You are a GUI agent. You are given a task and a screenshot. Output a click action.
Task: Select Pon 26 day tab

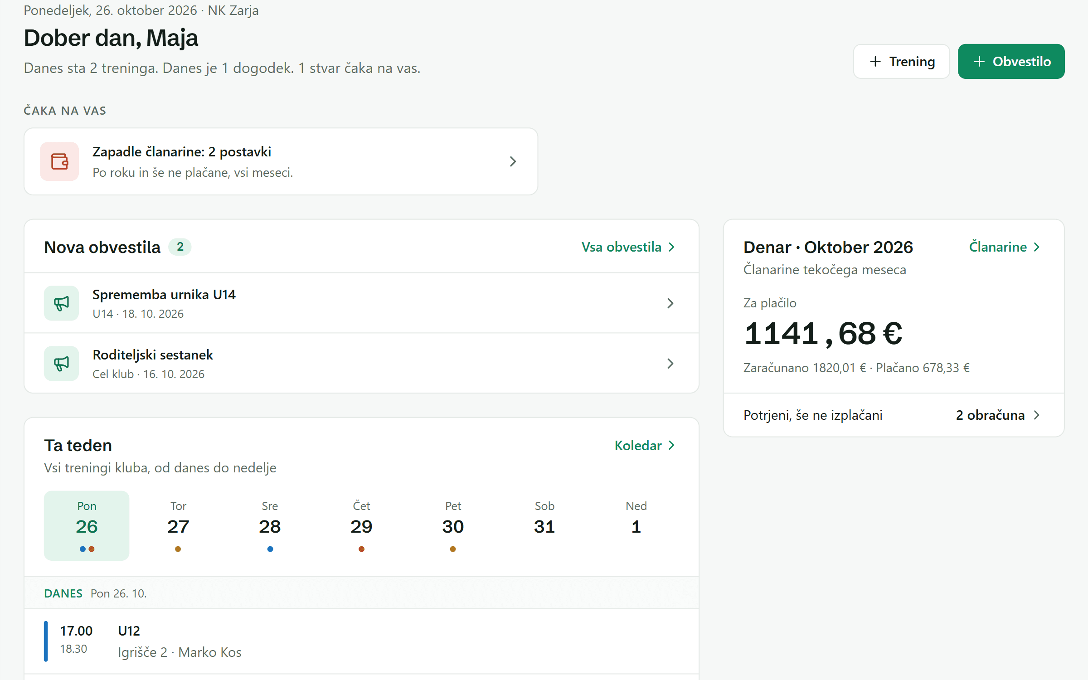tap(87, 525)
